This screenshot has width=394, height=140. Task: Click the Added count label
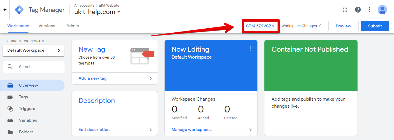coord(203,118)
